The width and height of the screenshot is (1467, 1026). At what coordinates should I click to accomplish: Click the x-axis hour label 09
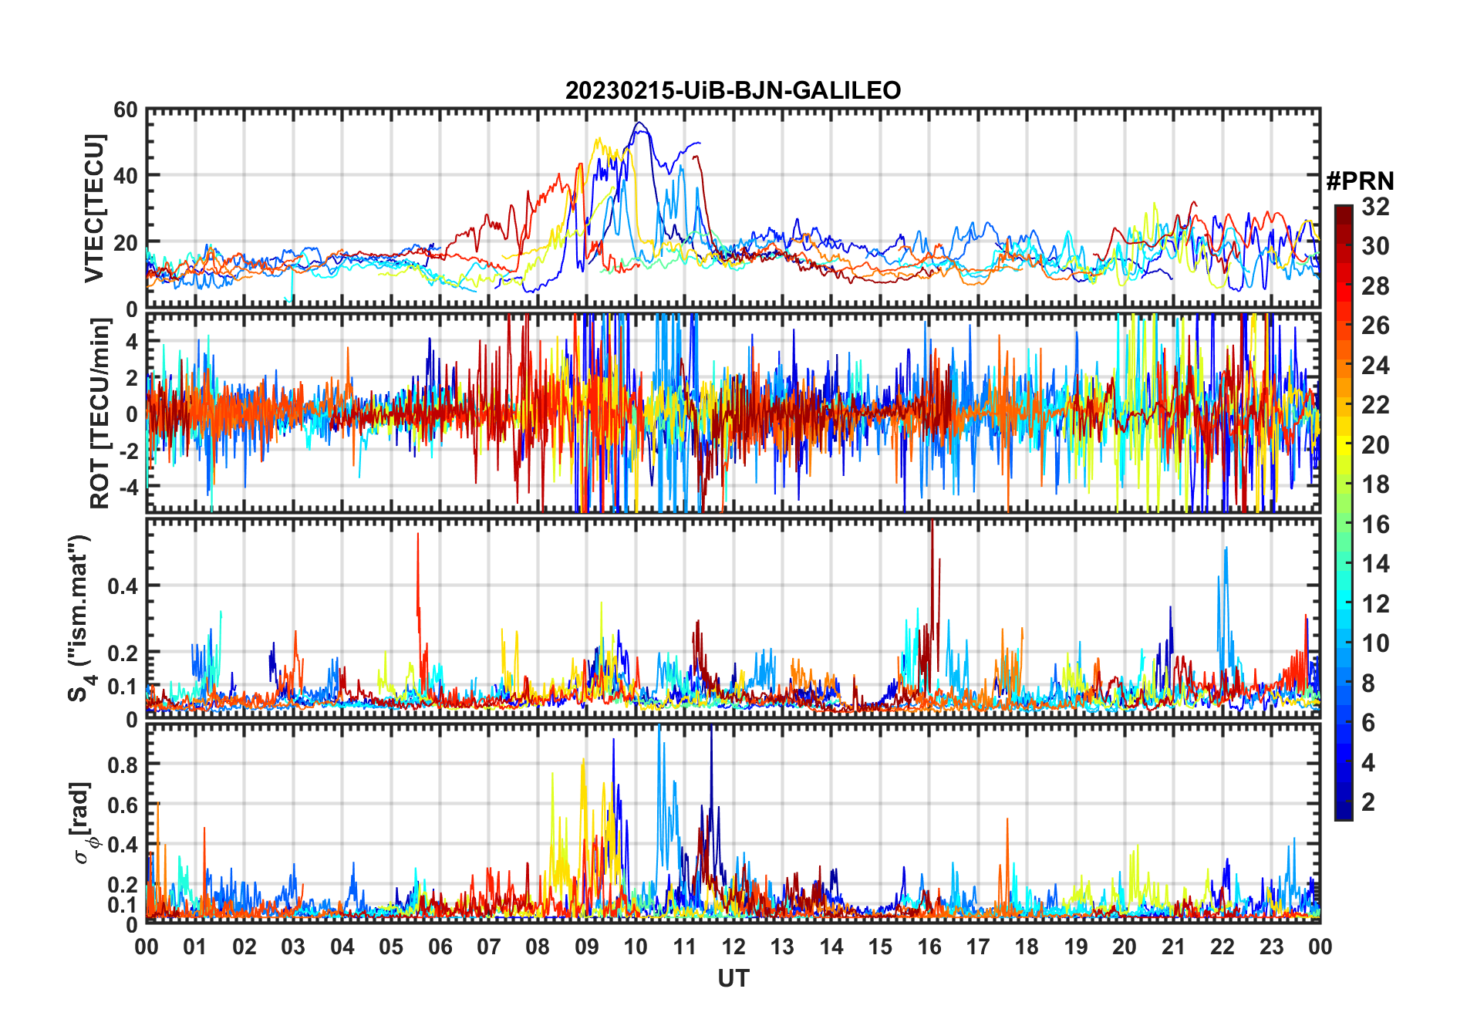587,947
